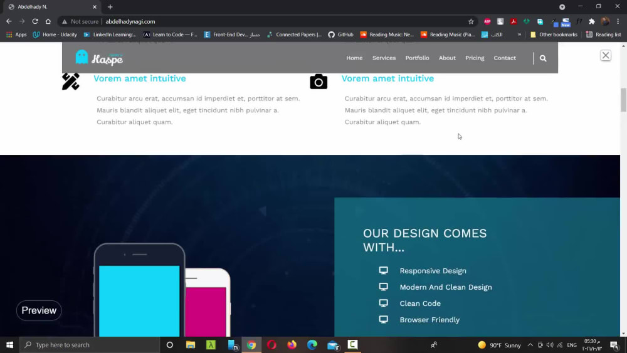Open the Extensions puzzle piece menu
The height and width of the screenshot is (353, 627).
[592, 21]
